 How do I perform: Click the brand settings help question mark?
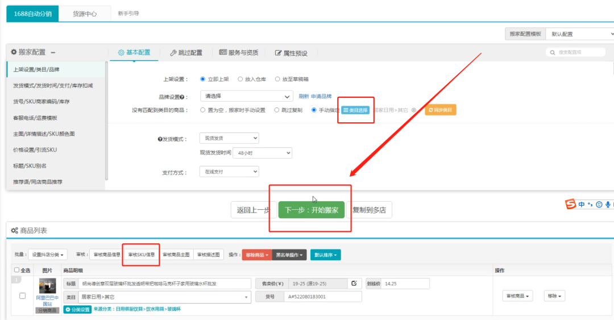[182, 97]
